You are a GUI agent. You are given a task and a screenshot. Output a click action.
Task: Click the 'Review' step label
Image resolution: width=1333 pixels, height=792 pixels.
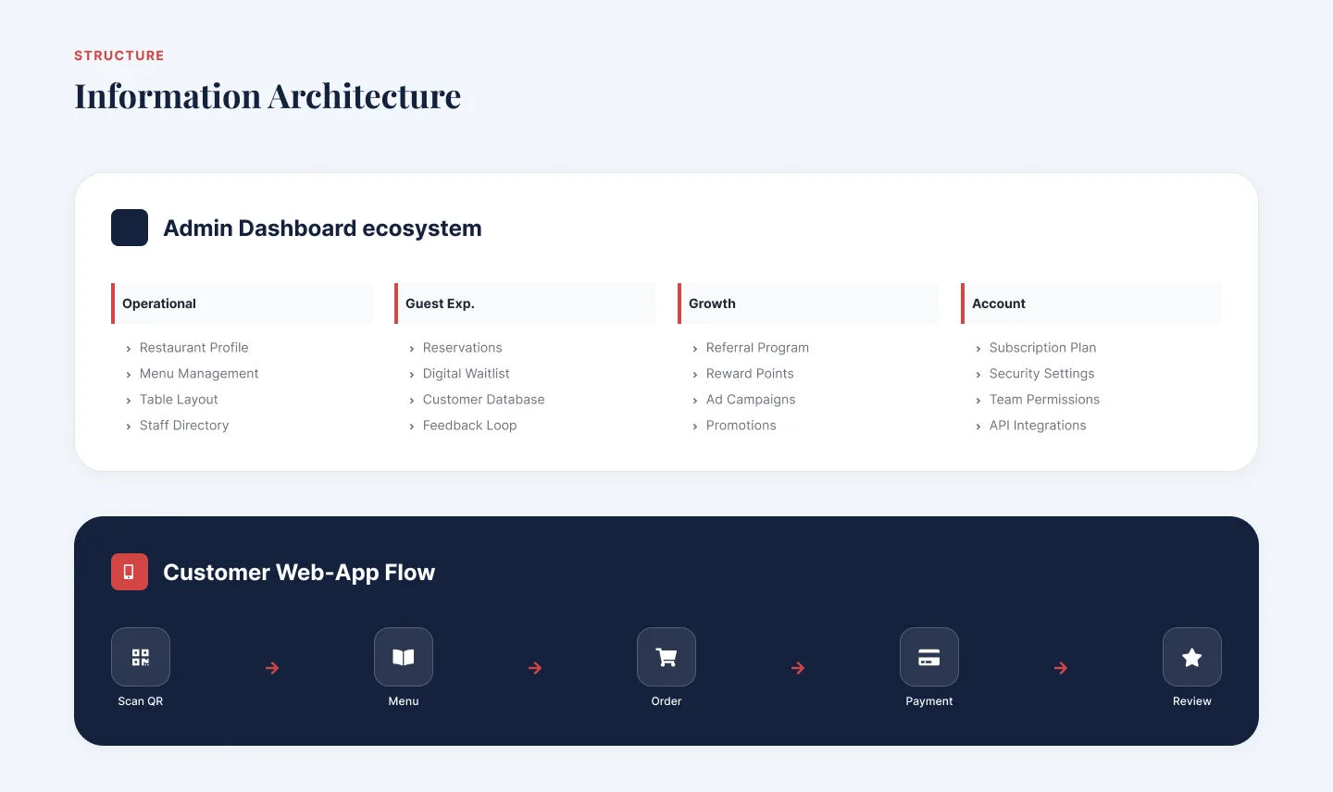click(1192, 701)
